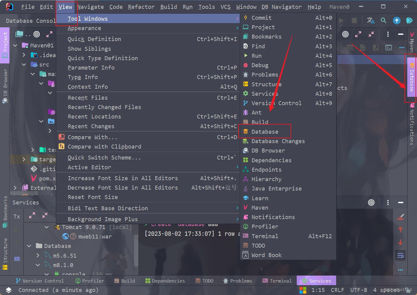Choose Quick Definition menu entry
The image size is (417, 295).
(x=148, y=39)
